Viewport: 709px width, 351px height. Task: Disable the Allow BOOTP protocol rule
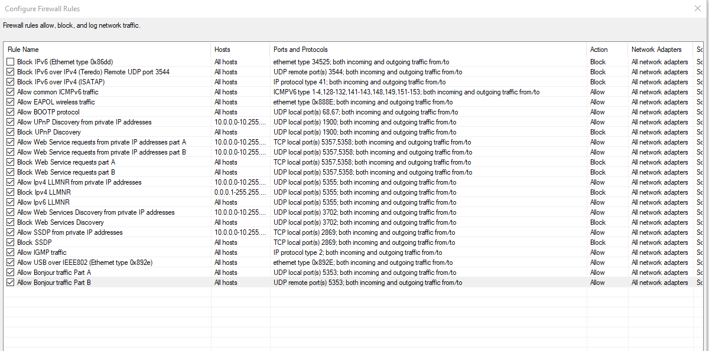[x=10, y=112]
